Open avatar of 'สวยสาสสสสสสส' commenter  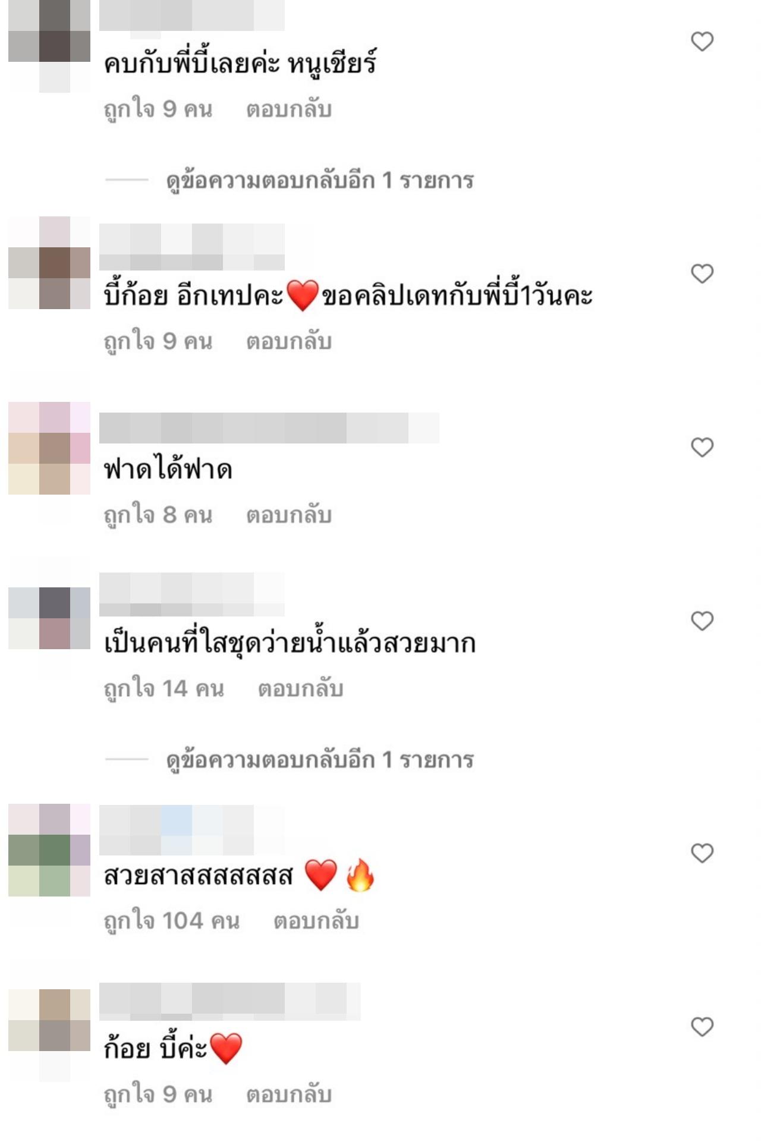click(49, 850)
